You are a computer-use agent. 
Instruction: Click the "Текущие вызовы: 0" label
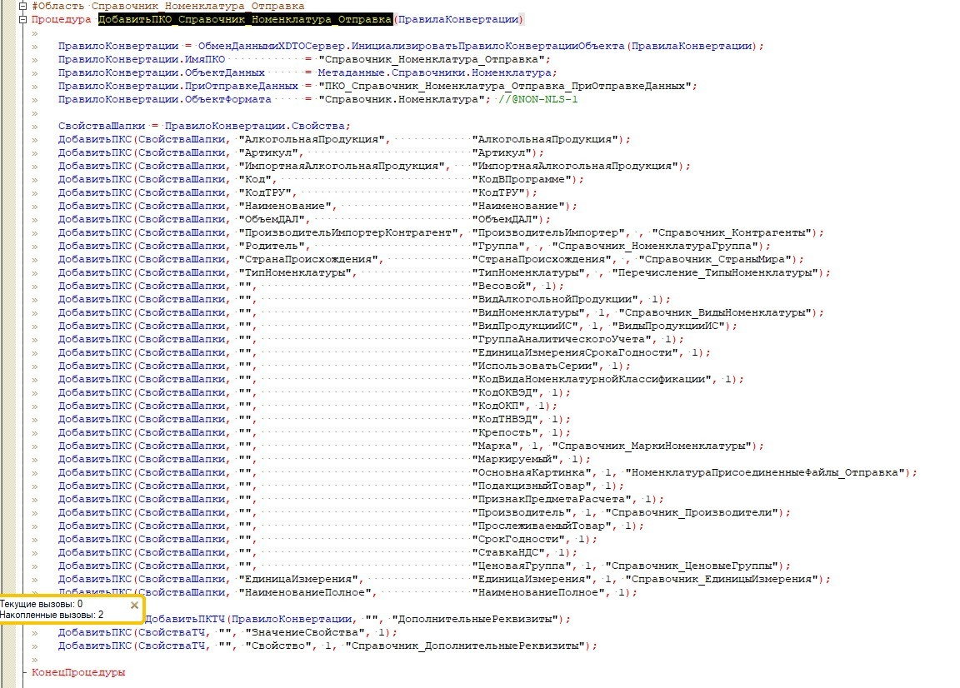pyautogui.click(x=42, y=604)
